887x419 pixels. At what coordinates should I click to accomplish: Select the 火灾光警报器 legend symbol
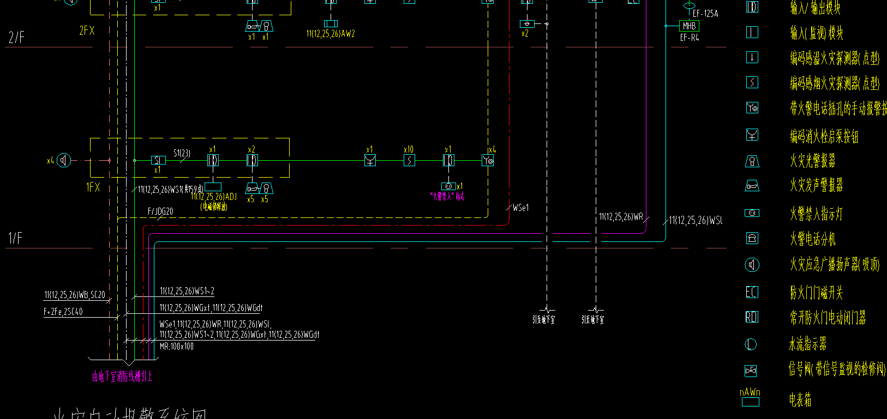(752, 161)
